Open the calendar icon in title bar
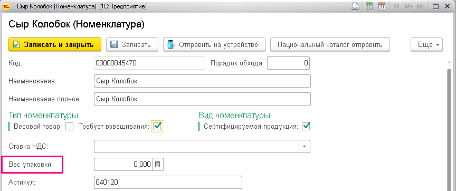This screenshot has width=456, height=191. pyautogui.click(x=382, y=6)
